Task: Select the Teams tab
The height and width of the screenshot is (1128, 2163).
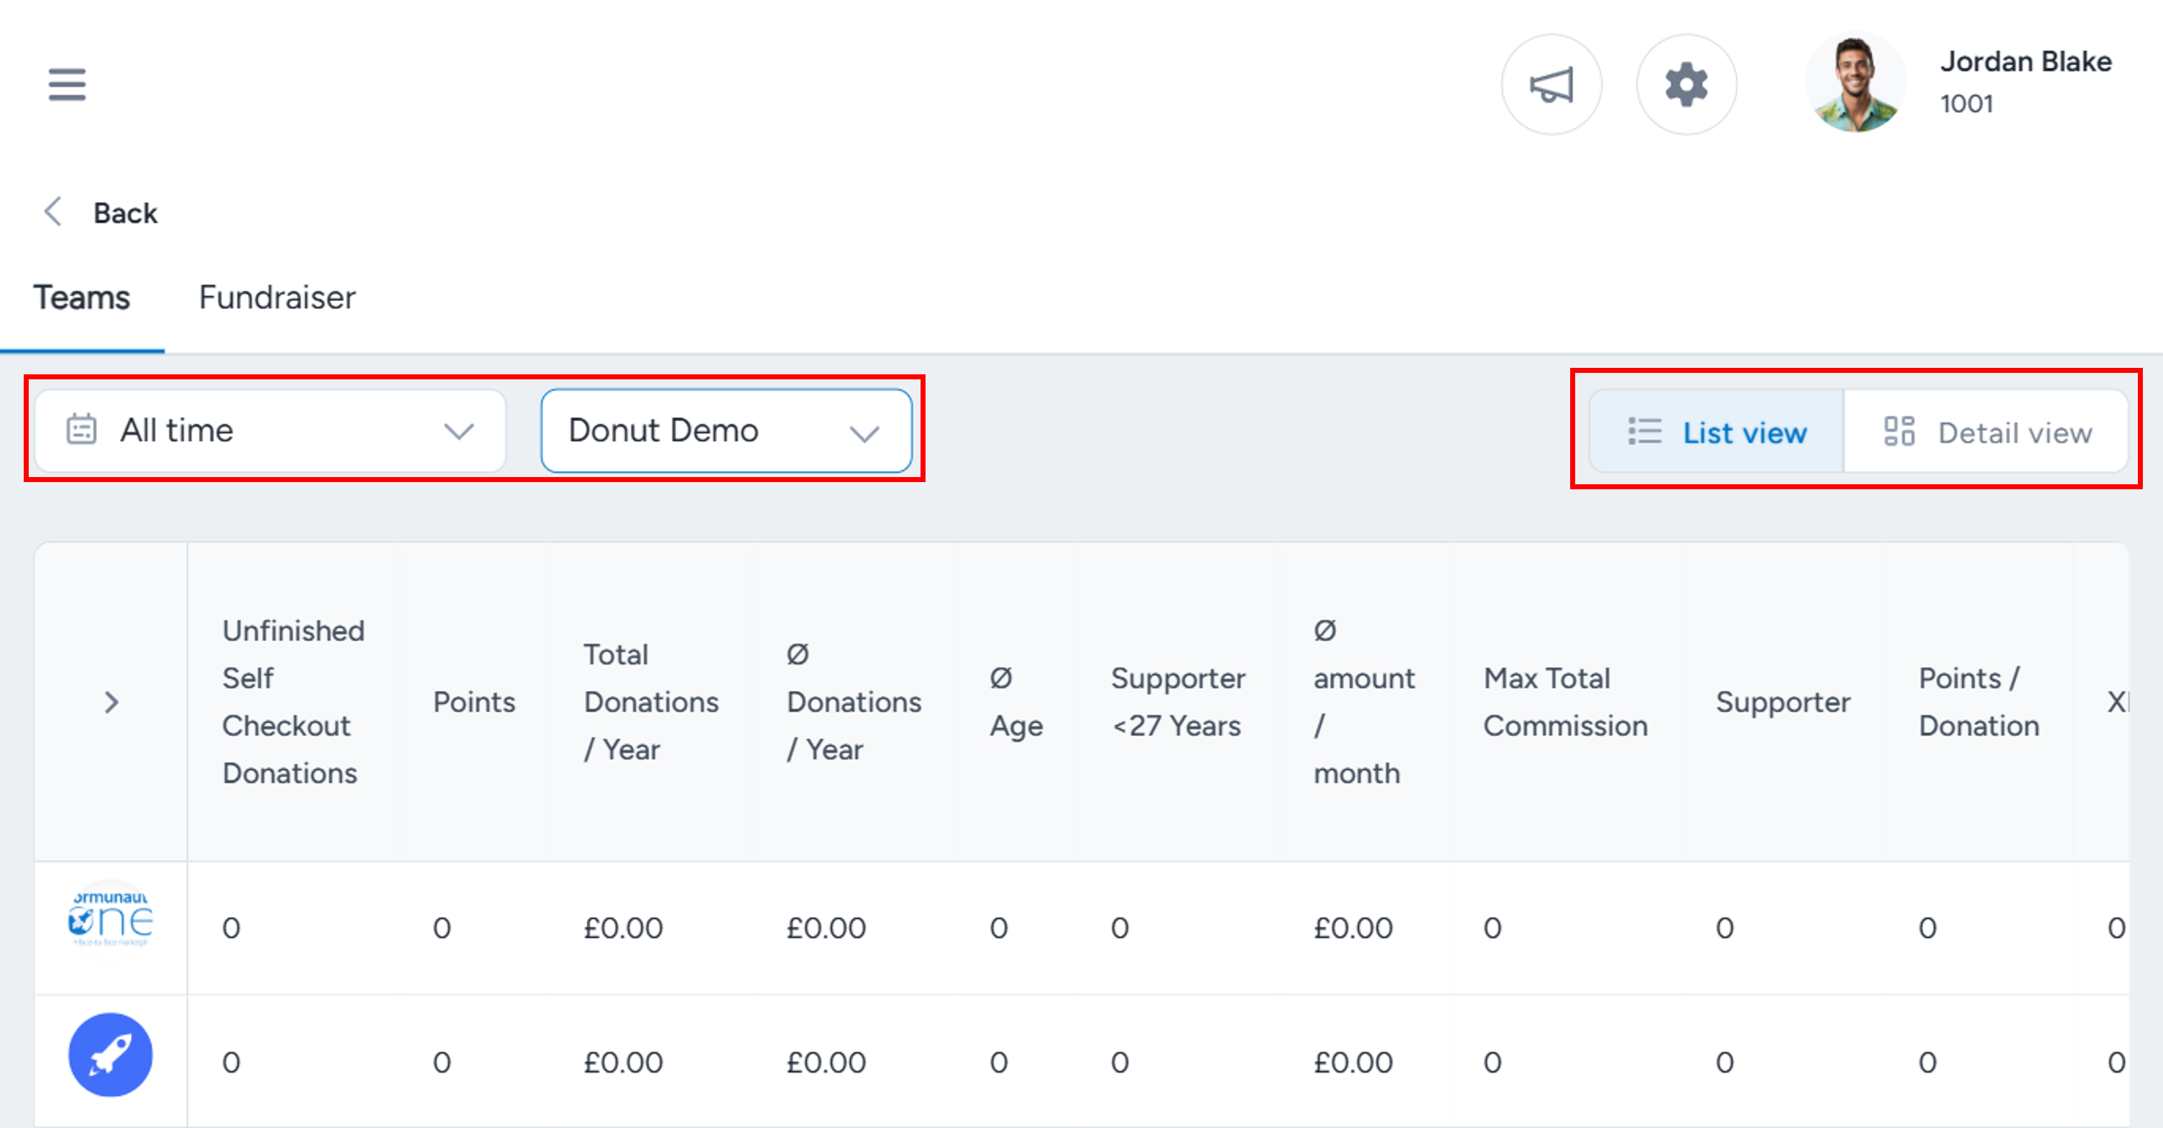Action: coord(81,297)
